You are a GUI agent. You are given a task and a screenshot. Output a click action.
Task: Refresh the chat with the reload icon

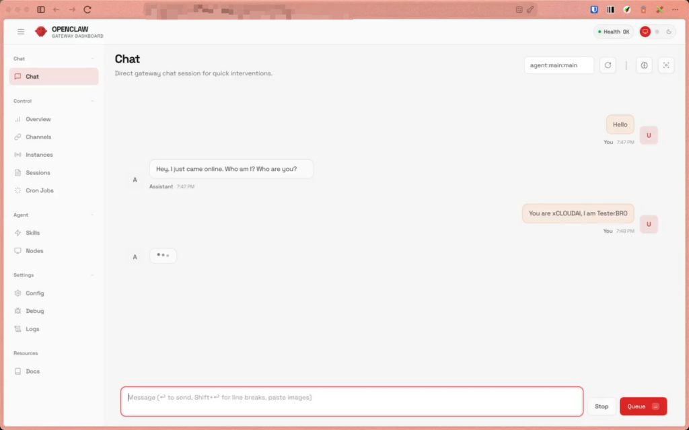[608, 65]
